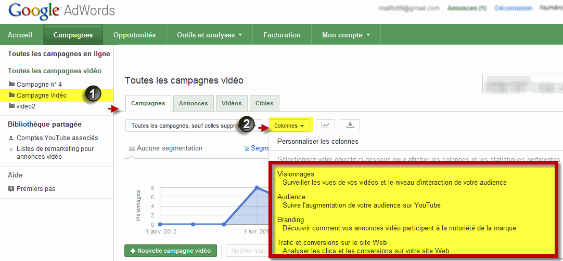563x261 pixels.
Task: Open the Campagne n° 4 folder
Action: (x=39, y=85)
